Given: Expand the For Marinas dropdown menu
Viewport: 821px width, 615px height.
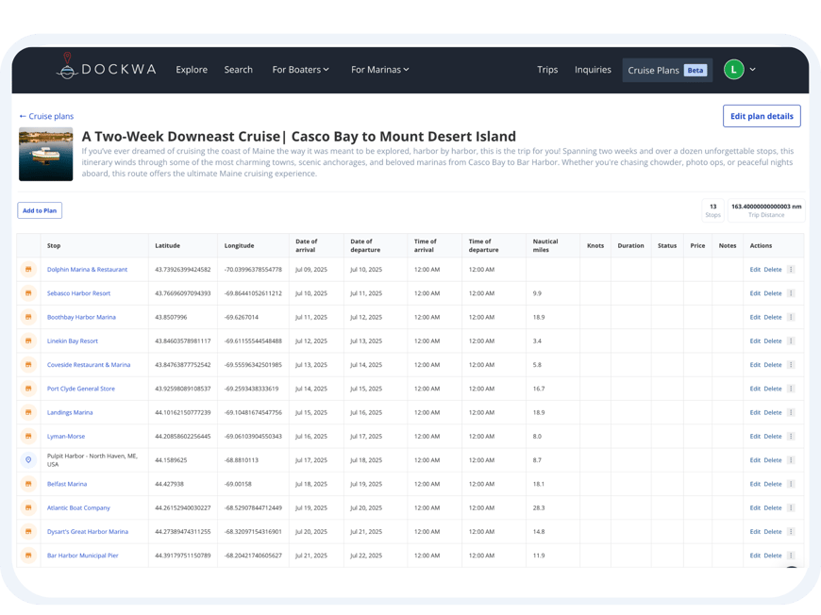Looking at the screenshot, I should 379,70.
